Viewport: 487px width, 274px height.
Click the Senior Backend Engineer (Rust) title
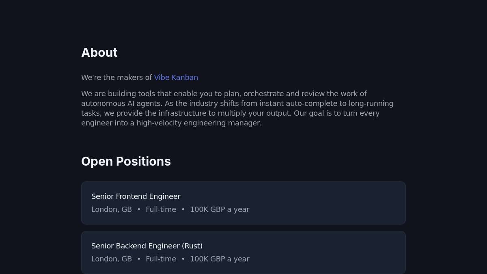pyautogui.click(x=147, y=246)
